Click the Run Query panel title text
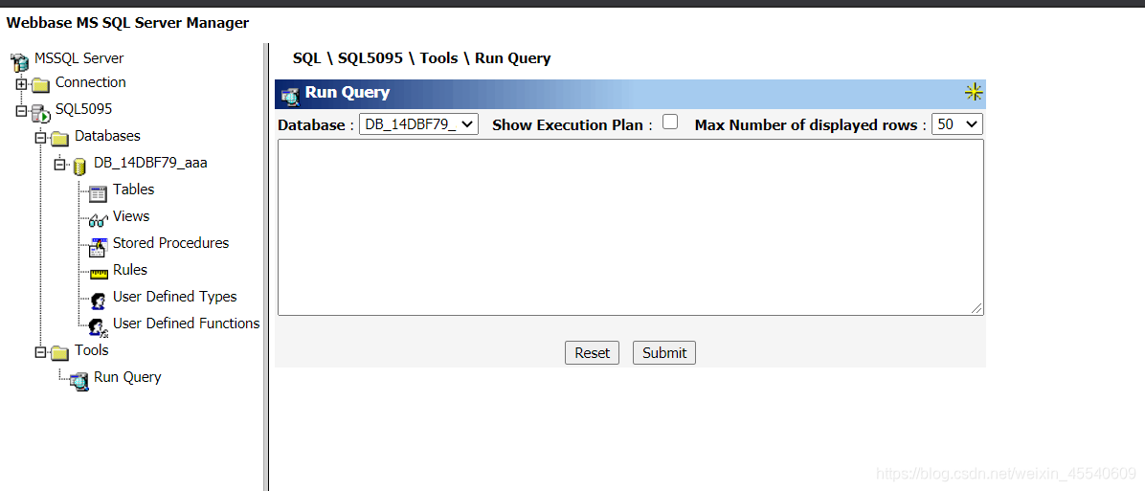The height and width of the screenshot is (491, 1145). 348,93
